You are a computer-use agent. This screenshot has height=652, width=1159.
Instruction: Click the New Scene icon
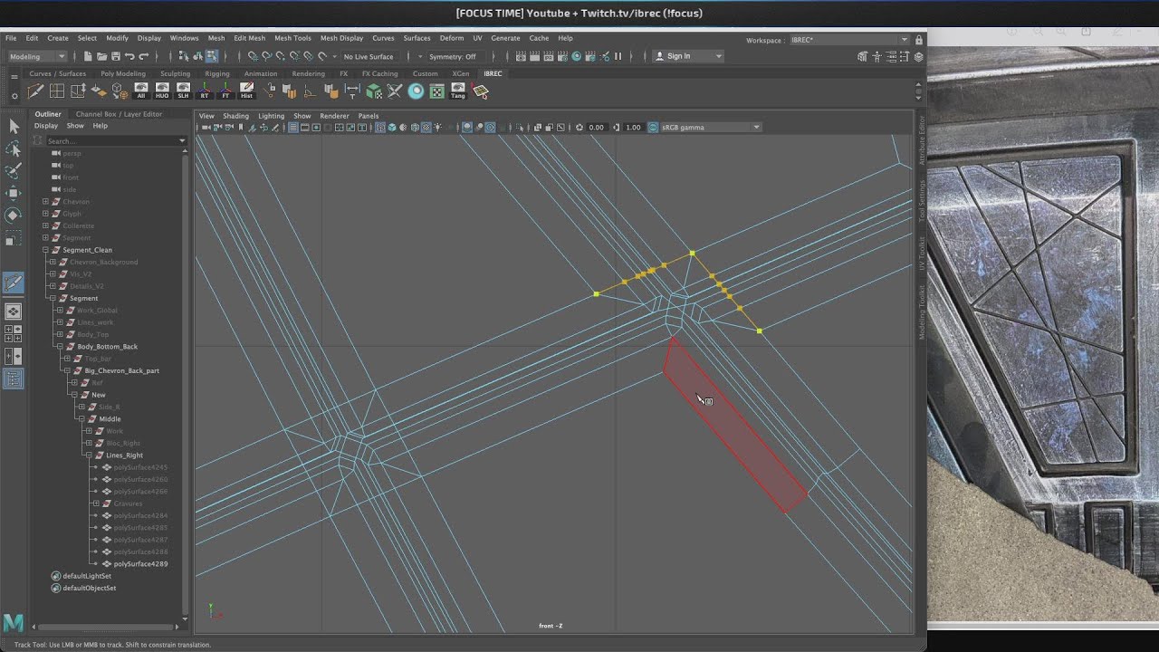[x=87, y=56]
